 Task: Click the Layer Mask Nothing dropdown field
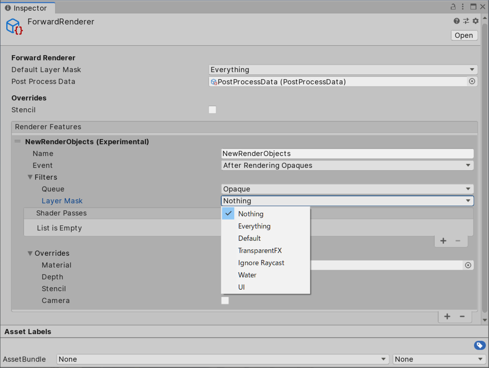[348, 201]
